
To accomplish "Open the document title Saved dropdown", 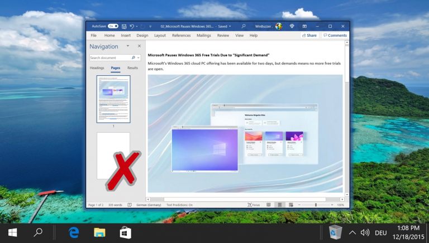I will point(230,27).
